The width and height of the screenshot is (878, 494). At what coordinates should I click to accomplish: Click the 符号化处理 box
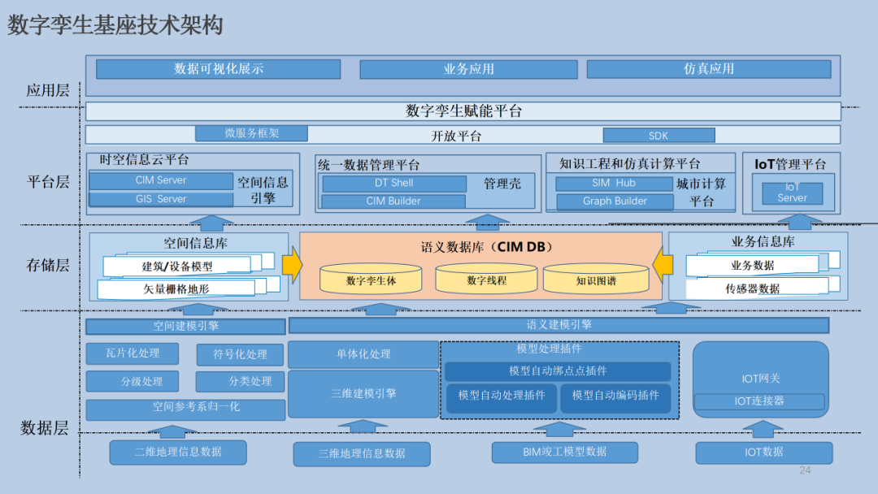click(x=240, y=354)
